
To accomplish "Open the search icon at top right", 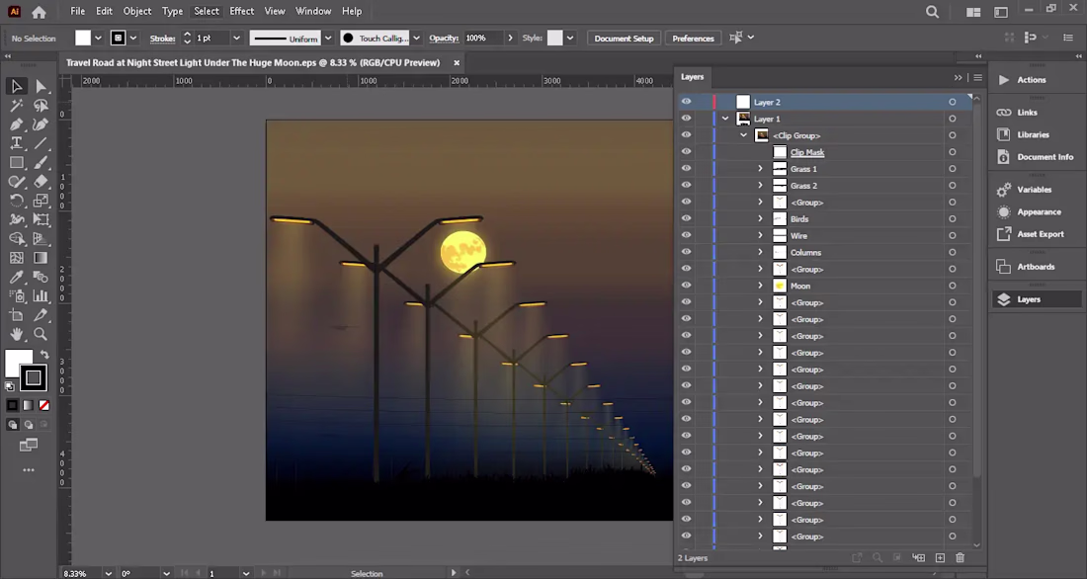I will [933, 12].
